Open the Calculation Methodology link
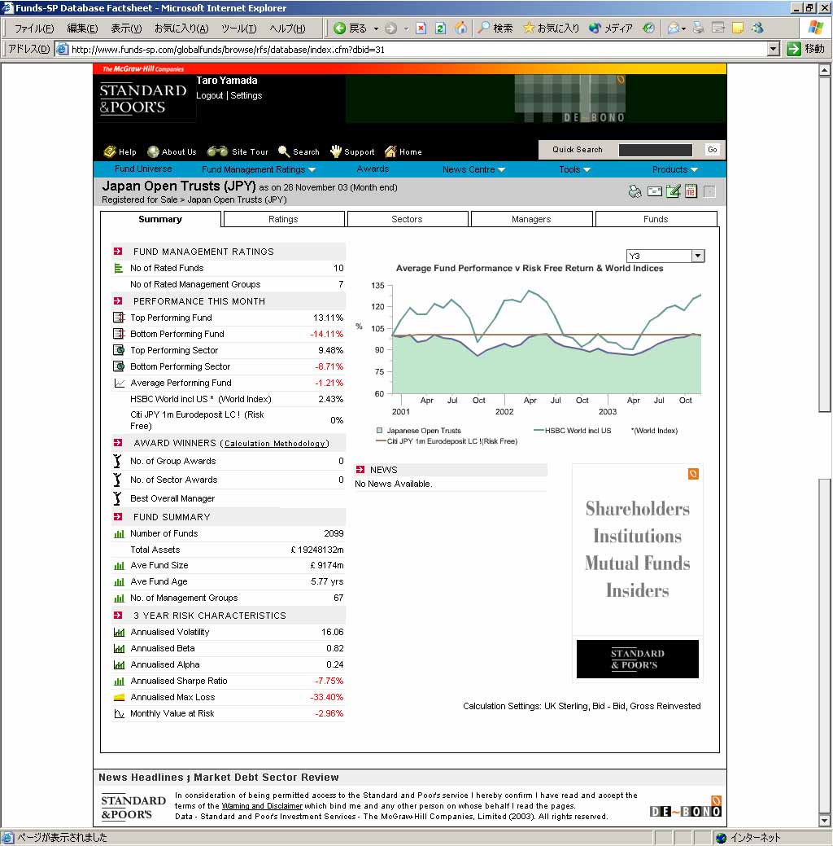 pos(275,444)
